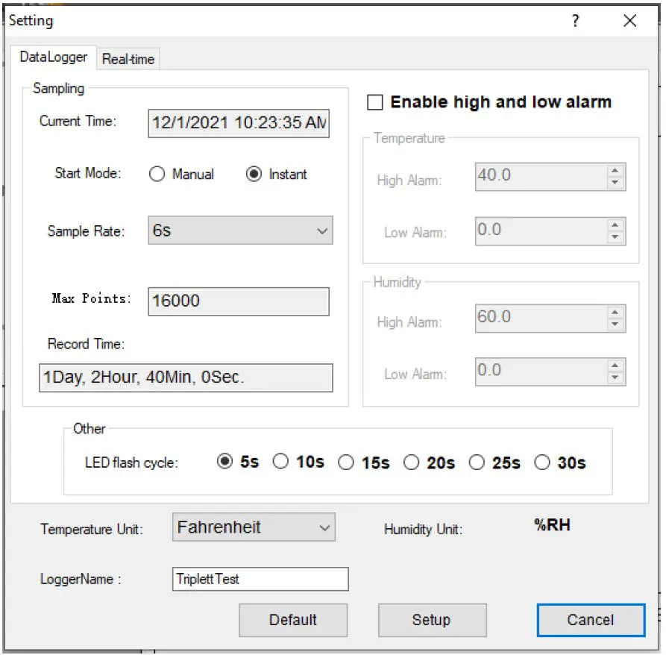Decrease Humidity High Alarm value

click(615, 324)
